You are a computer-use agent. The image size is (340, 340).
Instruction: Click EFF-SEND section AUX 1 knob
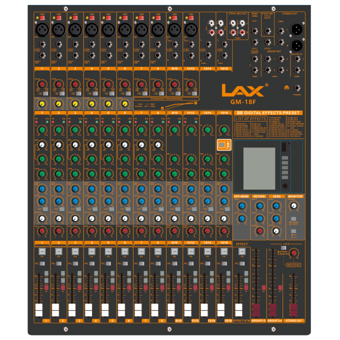(x=241, y=205)
